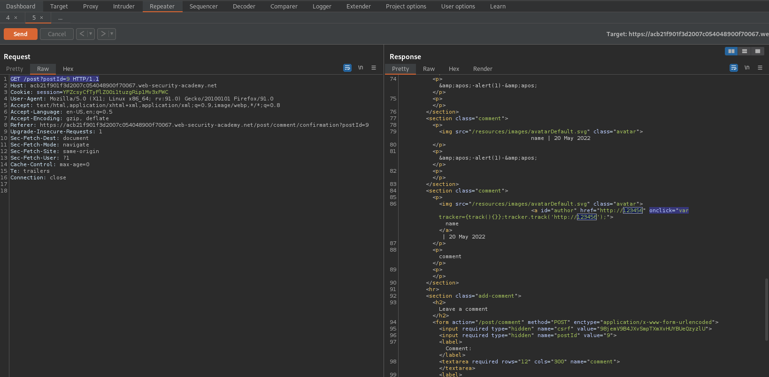Screen dimensions: 769x377
Task: Click highlighted 123456 in href attribute
Action: [x=633, y=210]
